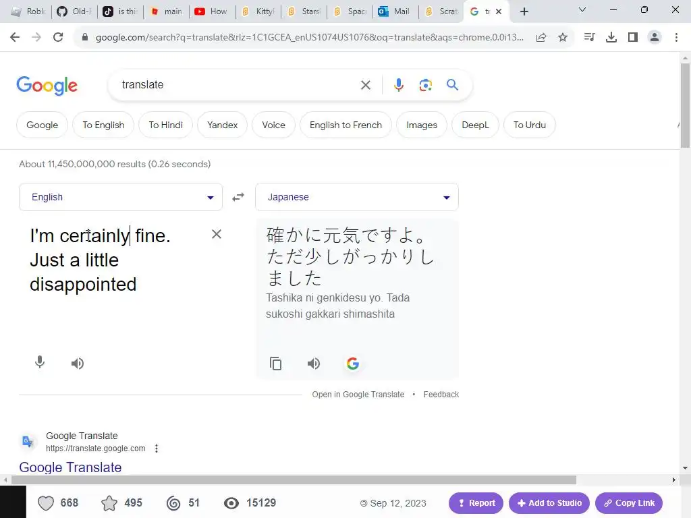Click the Google G icon under translation
691x518 pixels.
pyautogui.click(x=352, y=364)
